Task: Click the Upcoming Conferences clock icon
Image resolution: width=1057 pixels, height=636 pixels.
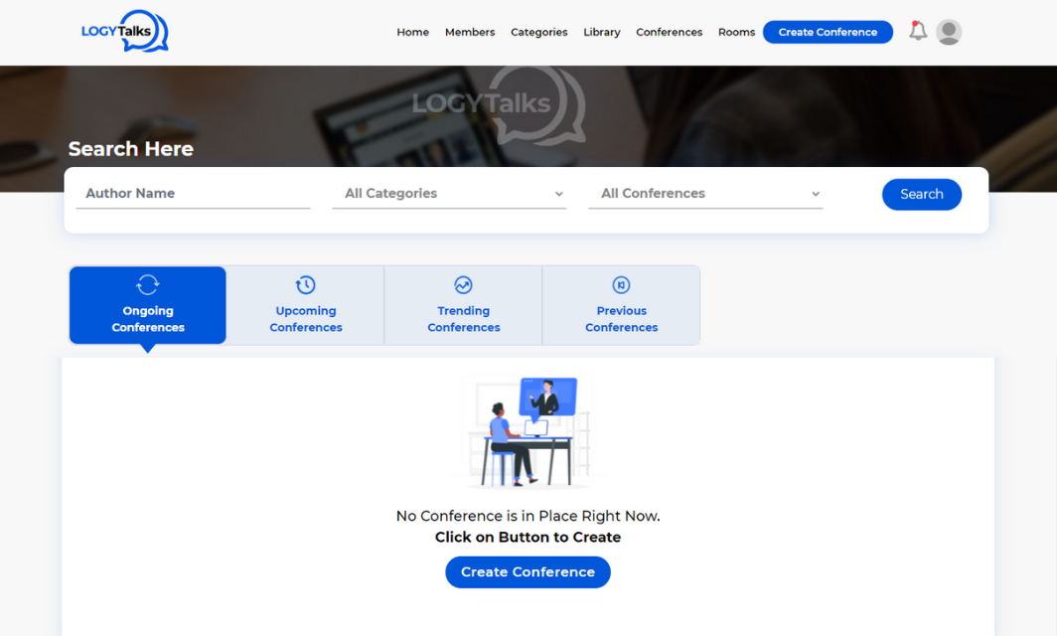Action: (305, 284)
